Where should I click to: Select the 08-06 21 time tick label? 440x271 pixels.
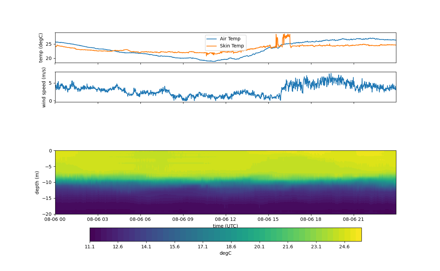354,220
